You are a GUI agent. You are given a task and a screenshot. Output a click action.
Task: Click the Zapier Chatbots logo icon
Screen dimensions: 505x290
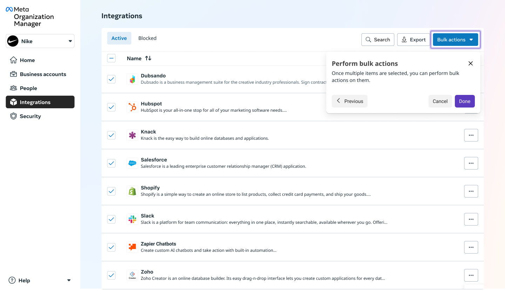(132, 247)
